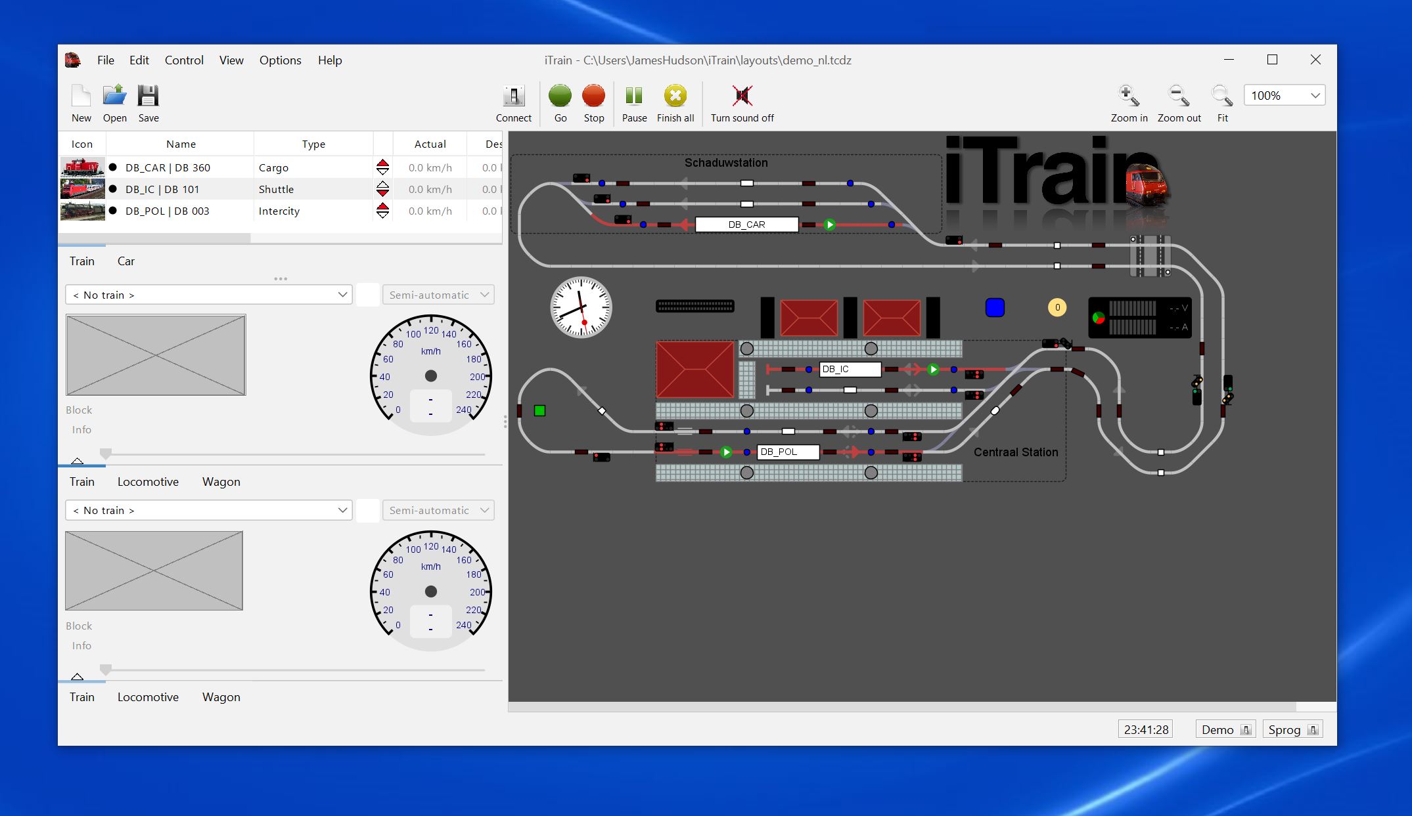Open the Control menu

tap(184, 60)
